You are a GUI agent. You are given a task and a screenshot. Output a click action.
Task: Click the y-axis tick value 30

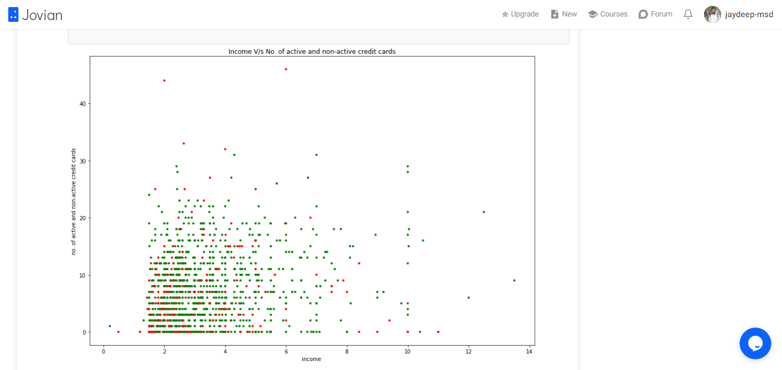click(x=83, y=161)
